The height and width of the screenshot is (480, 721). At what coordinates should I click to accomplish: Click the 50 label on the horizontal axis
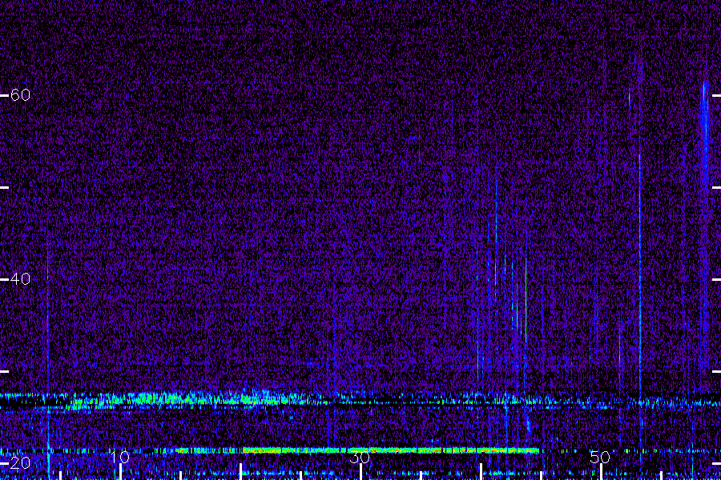[600, 457]
